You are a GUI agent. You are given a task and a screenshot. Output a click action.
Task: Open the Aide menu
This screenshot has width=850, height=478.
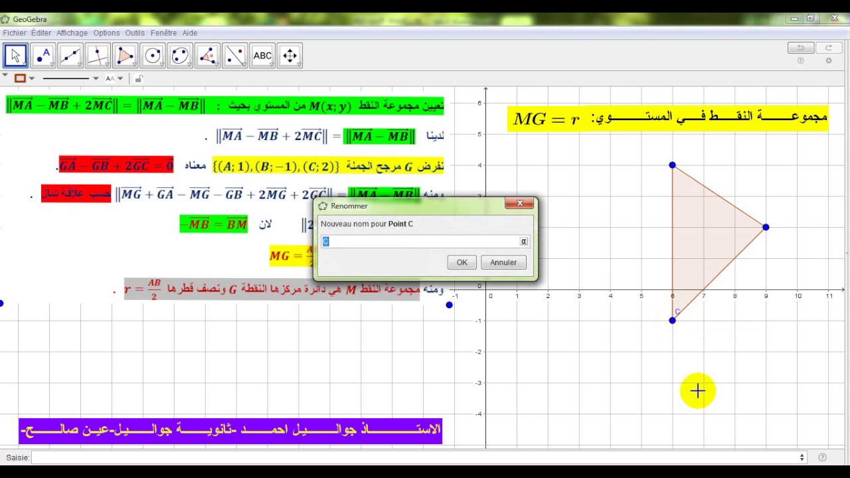pyautogui.click(x=190, y=33)
